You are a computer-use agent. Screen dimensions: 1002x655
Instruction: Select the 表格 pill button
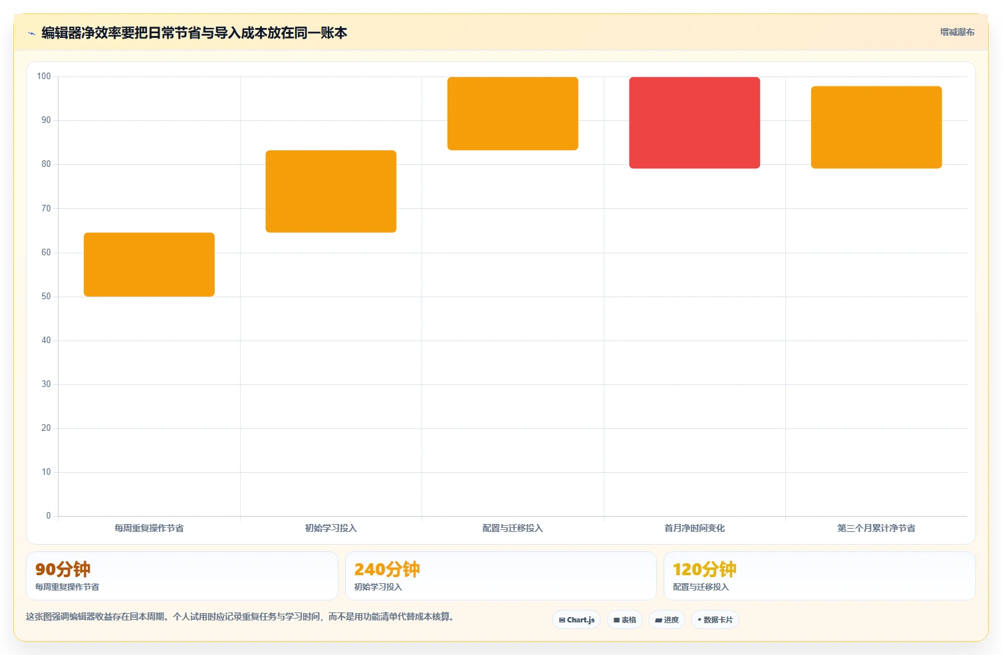click(x=624, y=620)
